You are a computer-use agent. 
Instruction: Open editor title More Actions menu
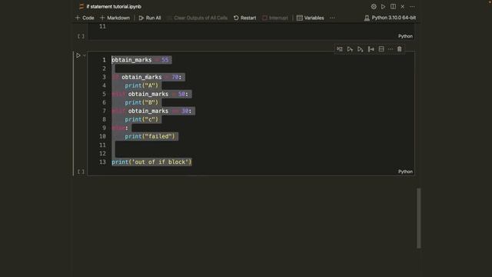[x=412, y=7]
